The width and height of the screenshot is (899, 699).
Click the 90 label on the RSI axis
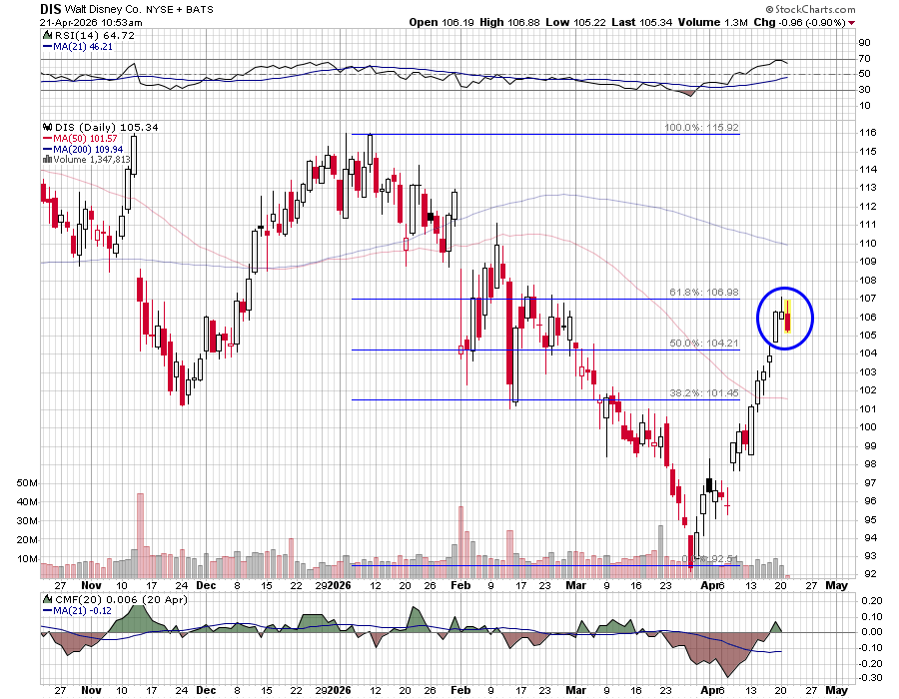[x=865, y=43]
